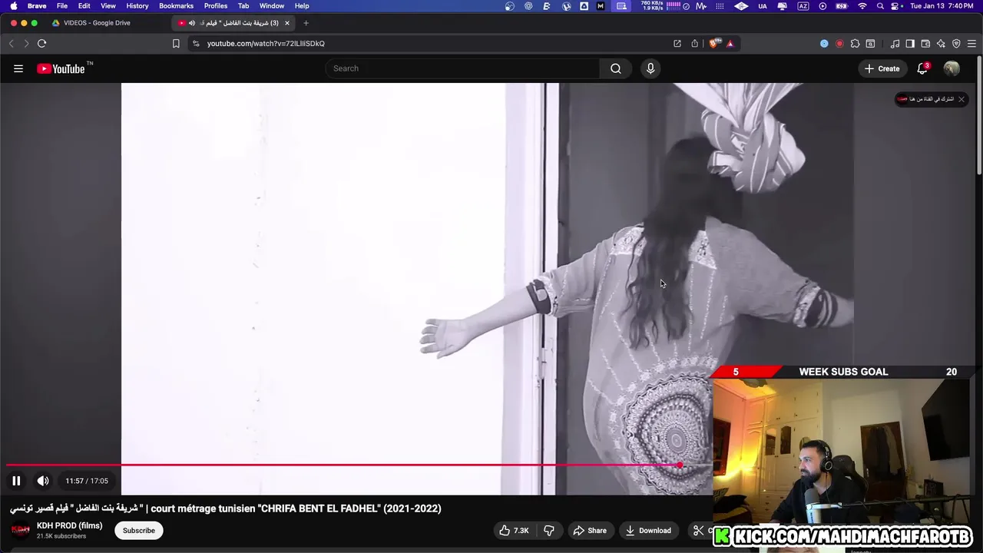This screenshot has height=553, width=983.
Task: Share the video
Action: click(x=590, y=530)
